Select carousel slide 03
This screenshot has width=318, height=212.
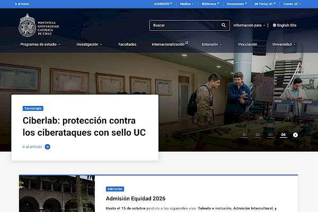point(270,135)
